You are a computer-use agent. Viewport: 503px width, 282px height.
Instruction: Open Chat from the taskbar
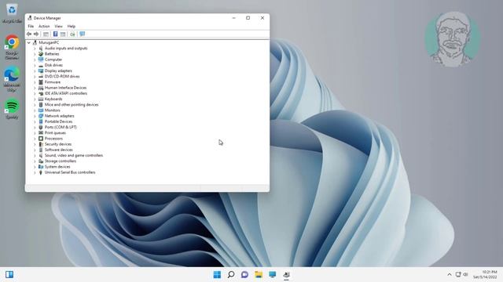coord(244,274)
